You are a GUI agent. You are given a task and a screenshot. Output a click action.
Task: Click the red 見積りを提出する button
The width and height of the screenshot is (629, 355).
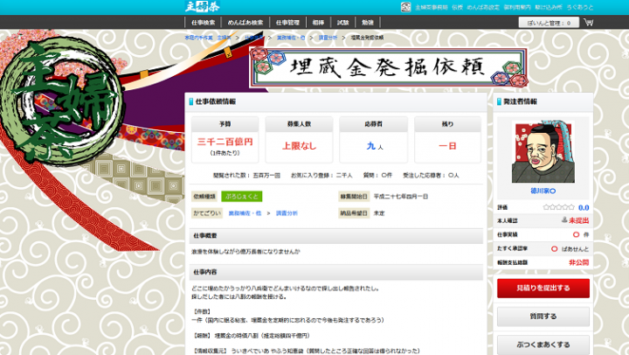(543, 288)
